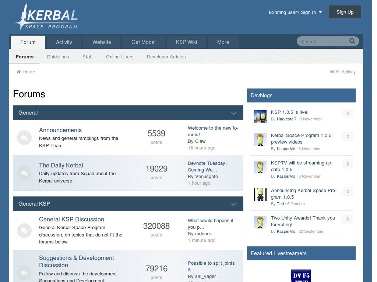Select the Guidelines submenu item
This screenshot has width=377, height=282.
[x=58, y=57]
